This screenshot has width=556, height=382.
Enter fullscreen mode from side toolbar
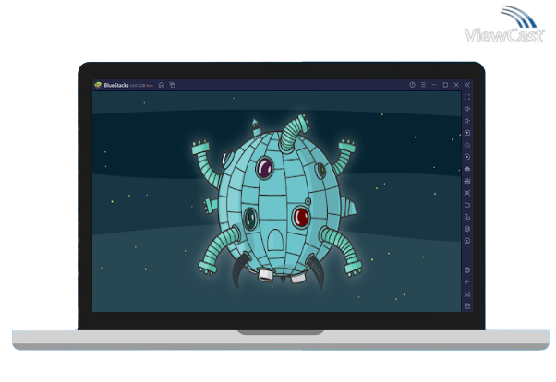pyautogui.click(x=467, y=97)
